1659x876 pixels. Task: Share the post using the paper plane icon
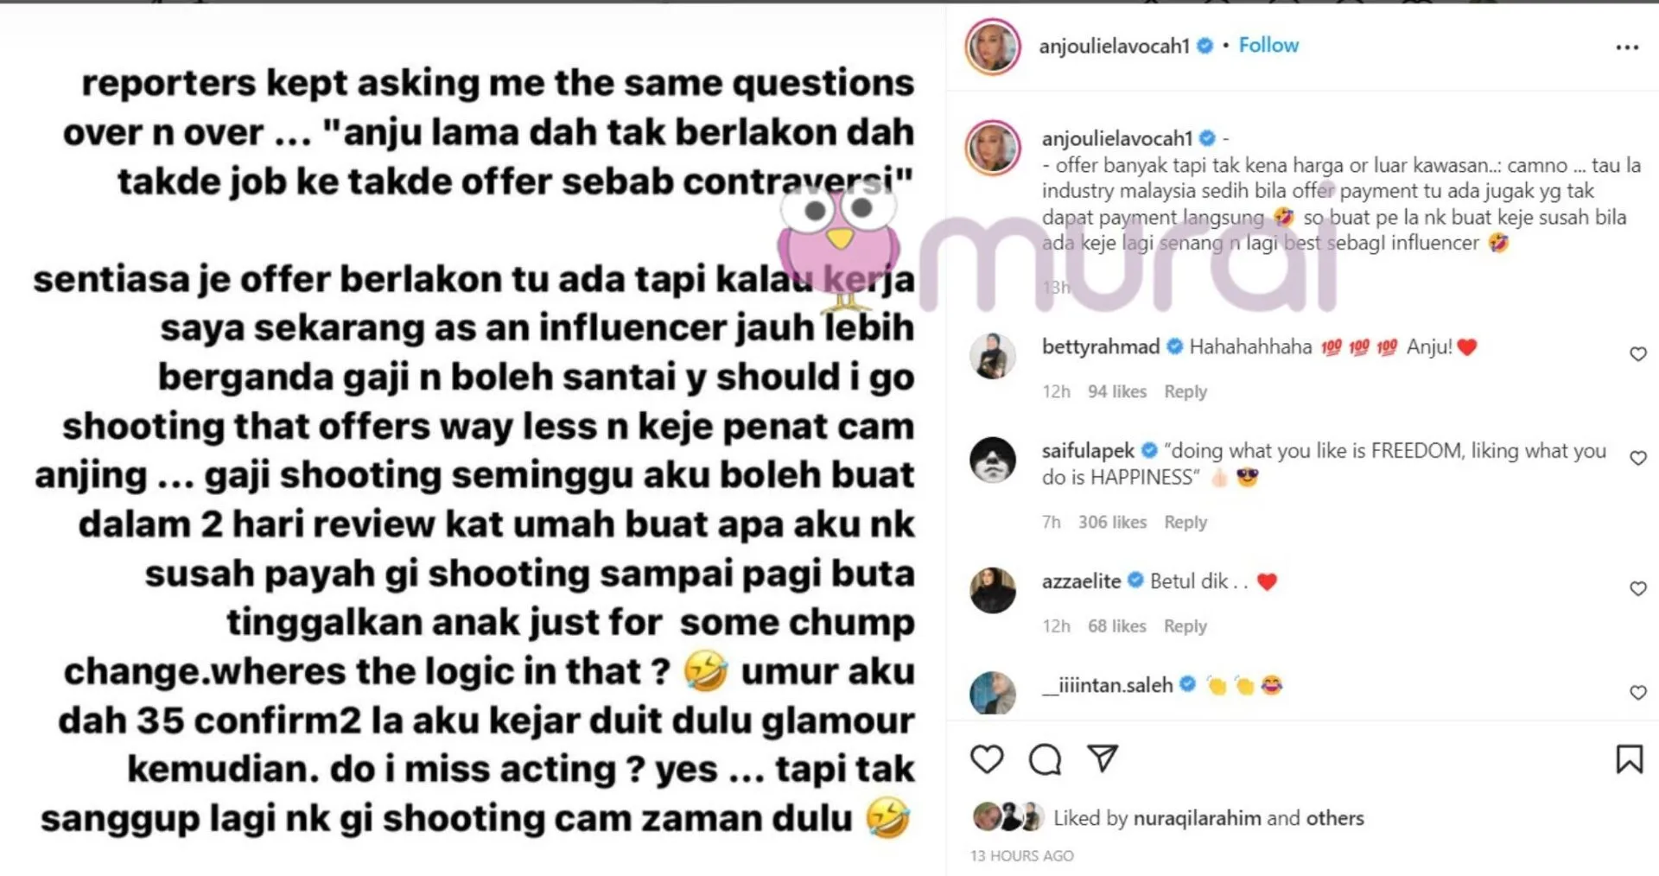pos(1103,759)
